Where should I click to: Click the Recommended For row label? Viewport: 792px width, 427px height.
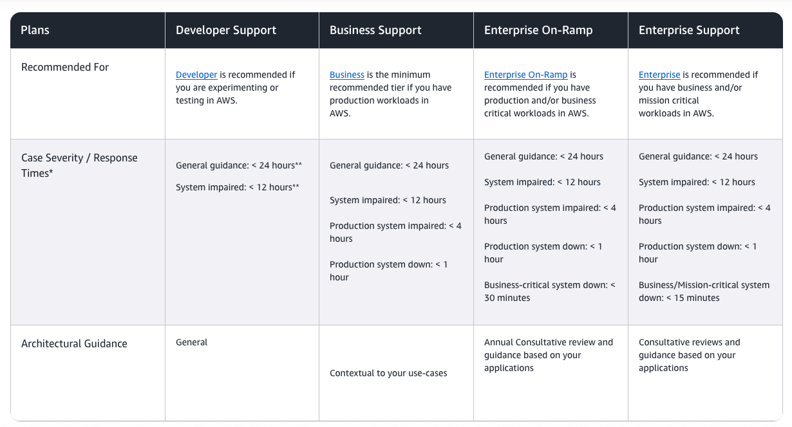65,67
